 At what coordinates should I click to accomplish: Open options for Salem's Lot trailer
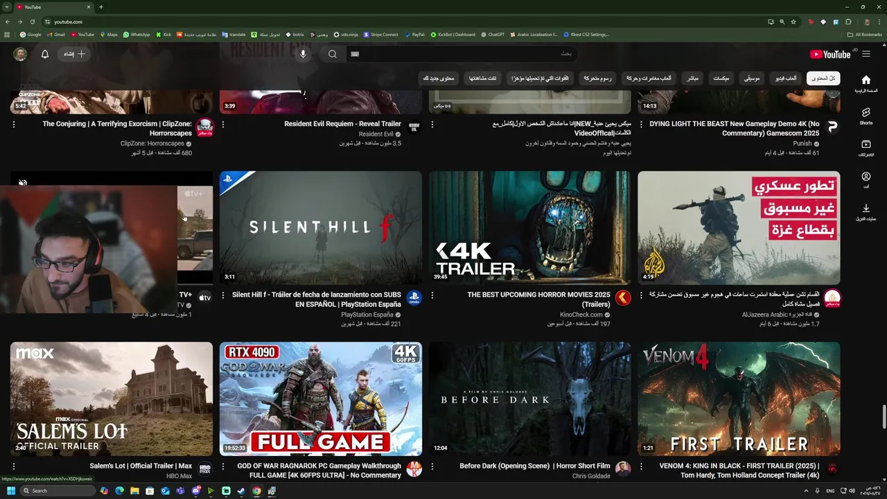13,466
